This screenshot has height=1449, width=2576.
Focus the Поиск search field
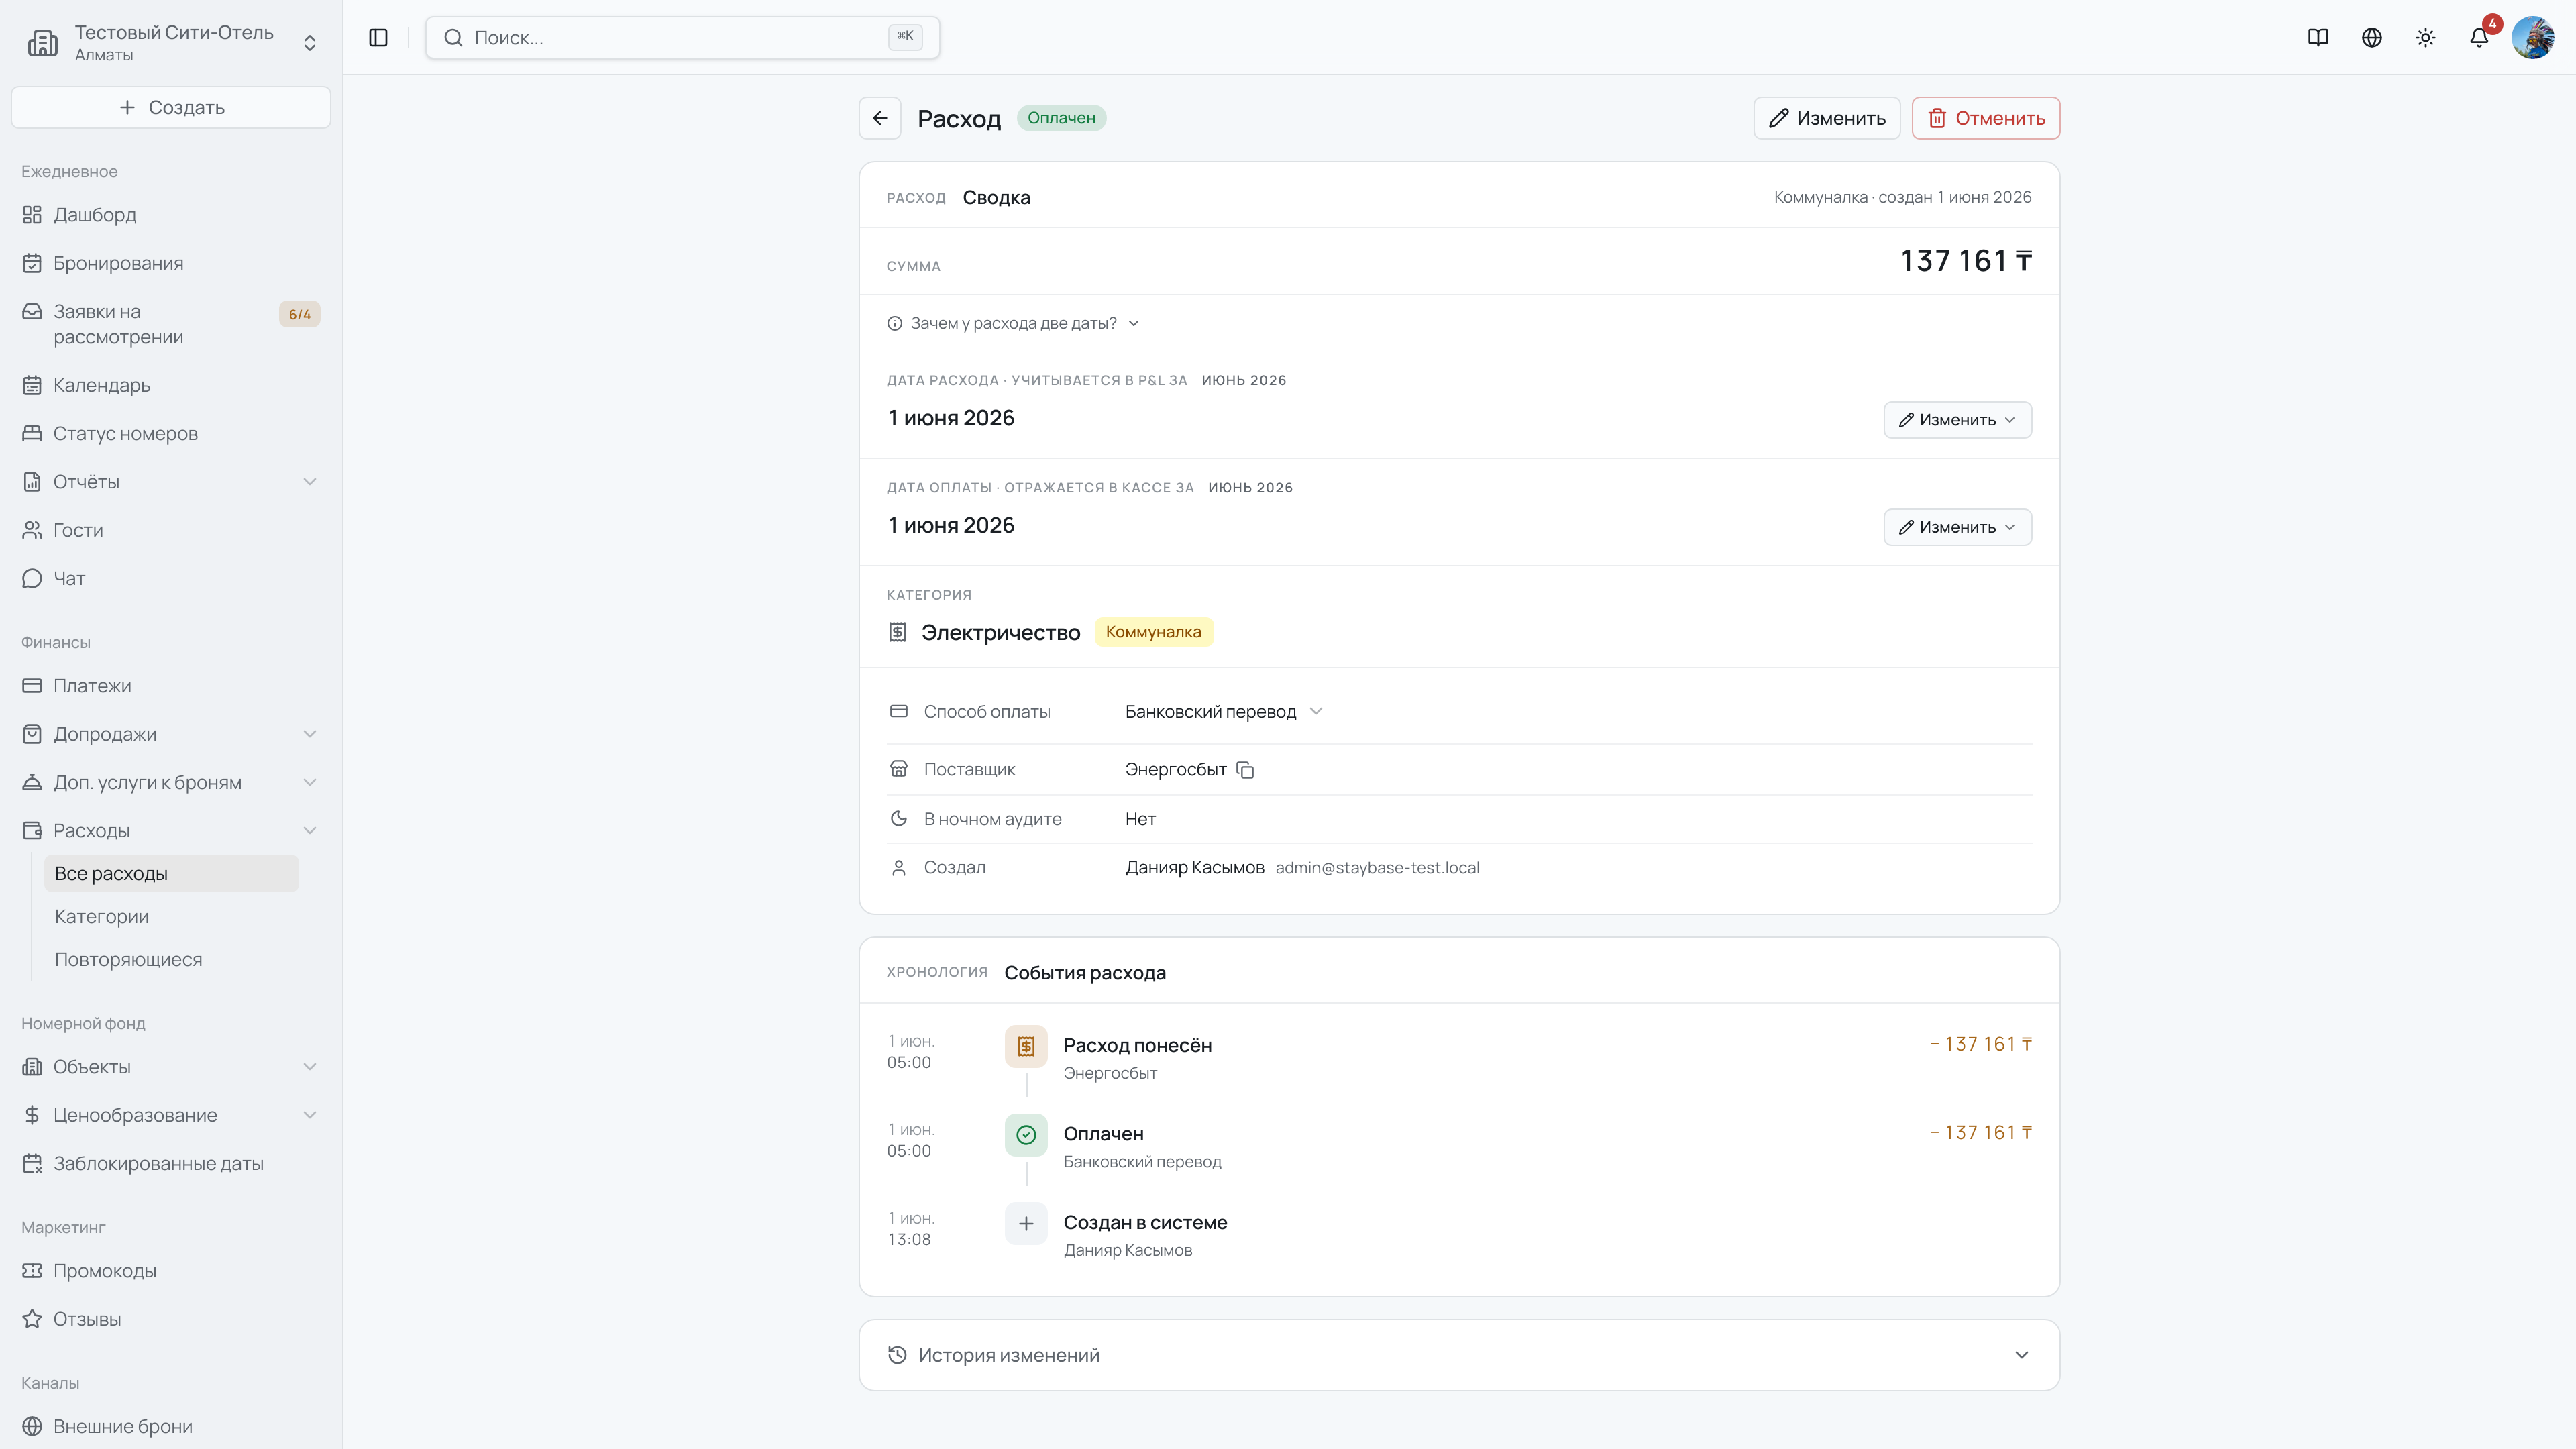coord(682,37)
